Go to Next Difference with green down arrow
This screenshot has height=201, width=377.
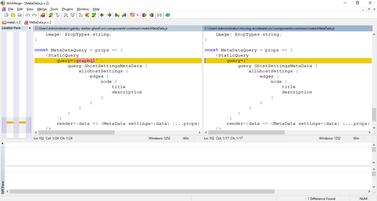(x=51, y=15)
